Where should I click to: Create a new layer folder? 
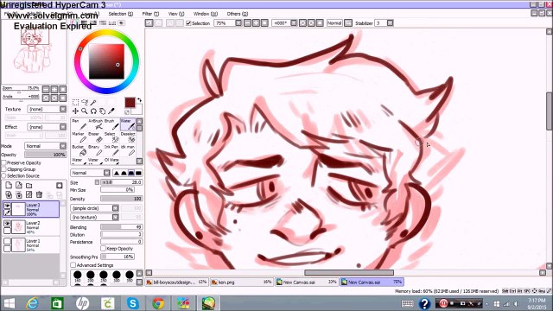pyautogui.click(x=29, y=186)
